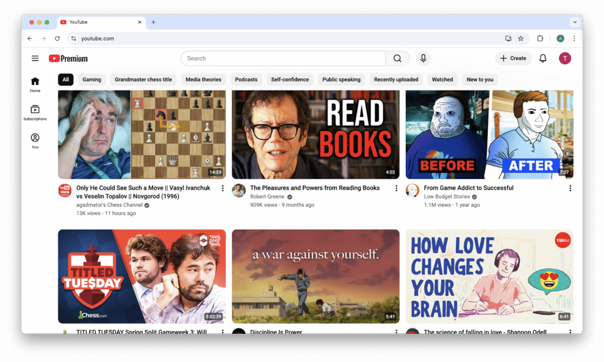Open the You section in sidebar
The image size is (604, 362).
click(x=35, y=141)
